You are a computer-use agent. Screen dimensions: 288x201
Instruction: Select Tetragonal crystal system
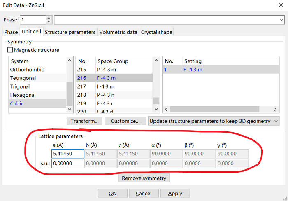23,78
